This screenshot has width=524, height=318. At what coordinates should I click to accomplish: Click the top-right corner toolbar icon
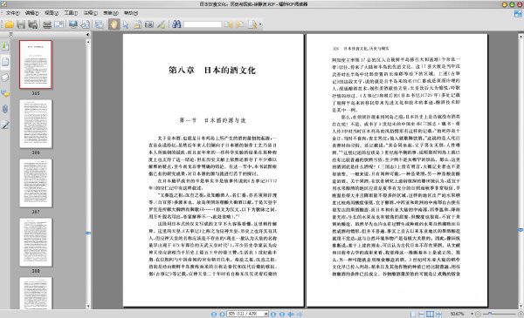[x=518, y=13]
